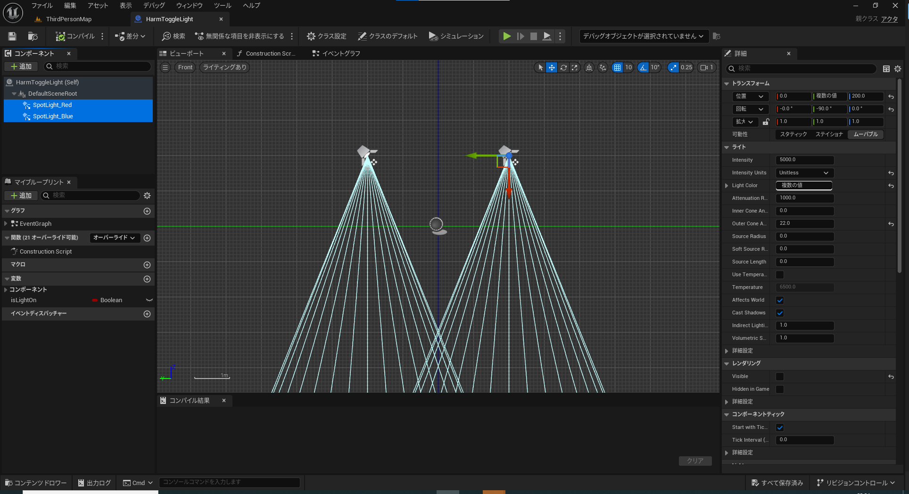Collapse the レンダリング section
Viewport: 909px width, 494px height.
pyautogui.click(x=727, y=363)
